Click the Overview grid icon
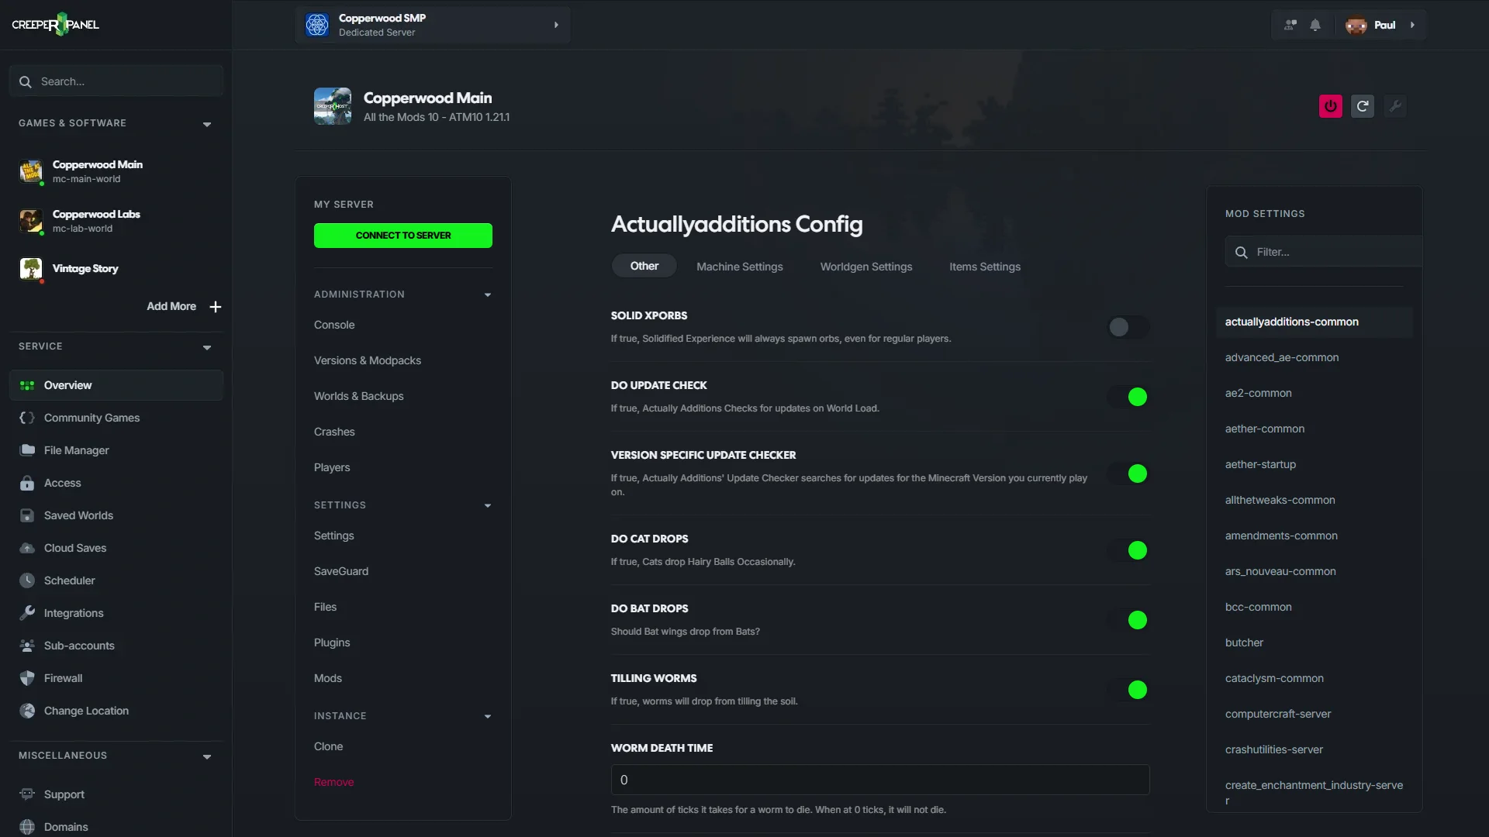 [x=27, y=385]
